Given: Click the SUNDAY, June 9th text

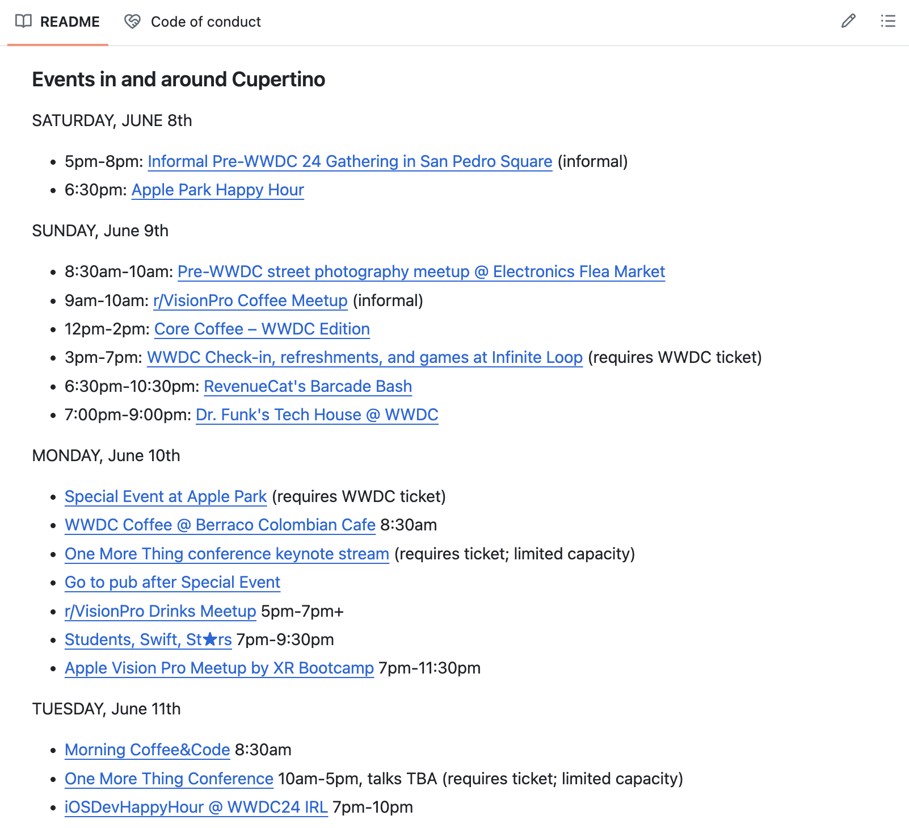Looking at the screenshot, I should pos(100,231).
